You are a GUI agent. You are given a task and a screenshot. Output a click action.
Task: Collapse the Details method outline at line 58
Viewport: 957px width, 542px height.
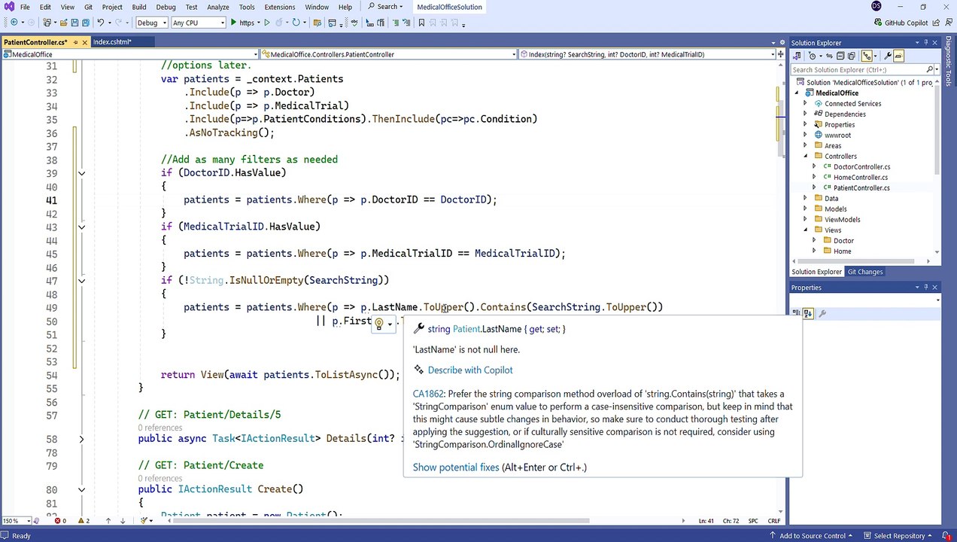tap(81, 439)
